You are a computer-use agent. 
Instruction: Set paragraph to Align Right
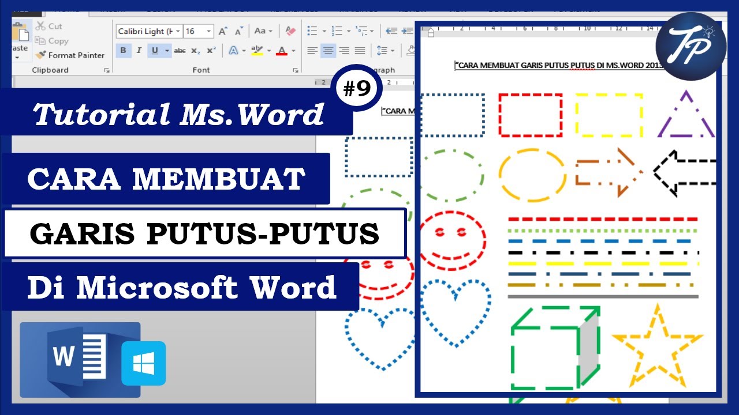pyautogui.click(x=344, y=50)
